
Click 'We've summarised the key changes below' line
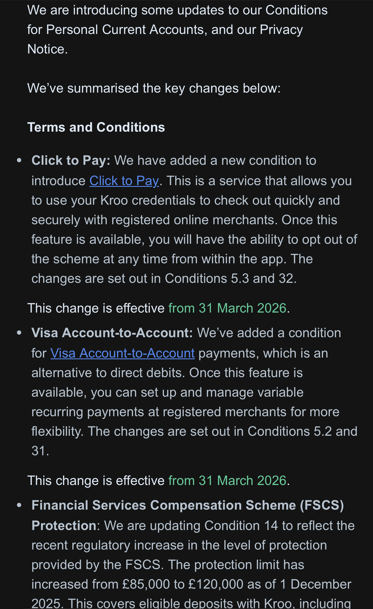coord(154,88)
